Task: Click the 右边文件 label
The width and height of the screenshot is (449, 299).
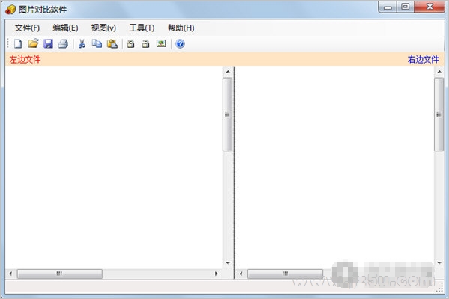Action: point(424,59)
